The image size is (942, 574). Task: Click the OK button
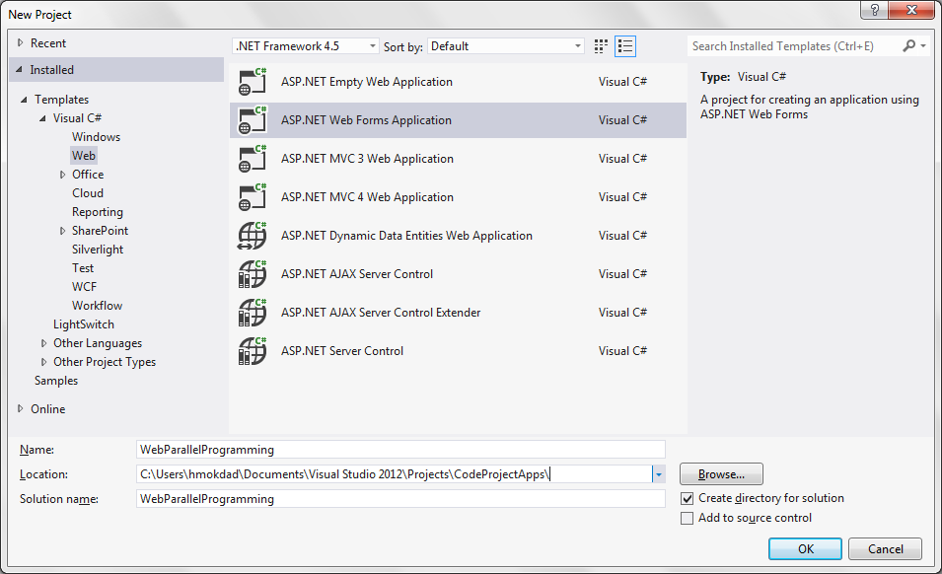805,548
